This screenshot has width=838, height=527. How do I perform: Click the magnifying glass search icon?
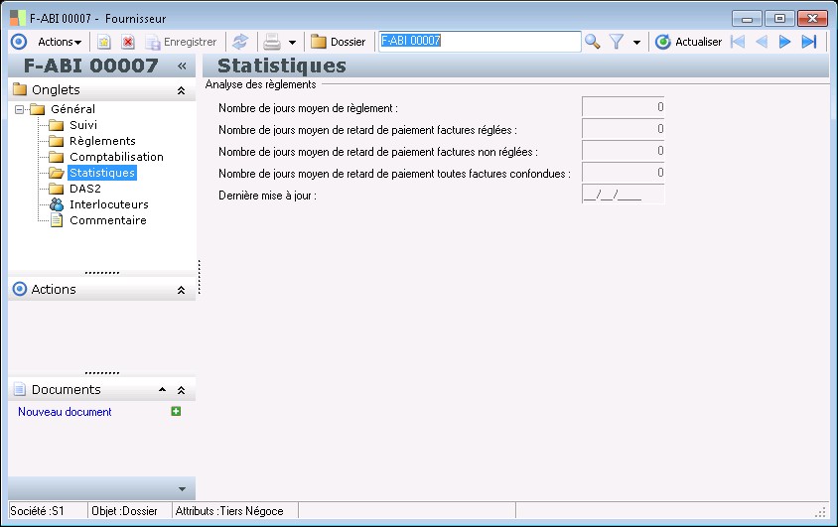pos(592,42)
